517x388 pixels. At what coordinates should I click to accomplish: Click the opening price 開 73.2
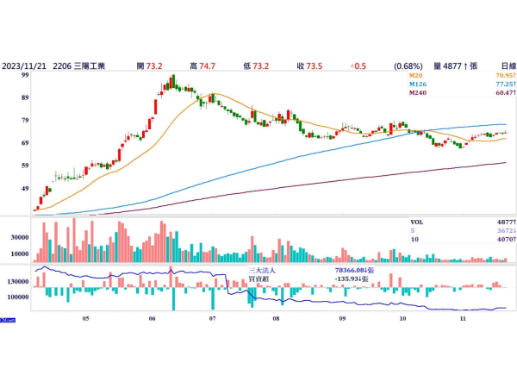point(150,66)
